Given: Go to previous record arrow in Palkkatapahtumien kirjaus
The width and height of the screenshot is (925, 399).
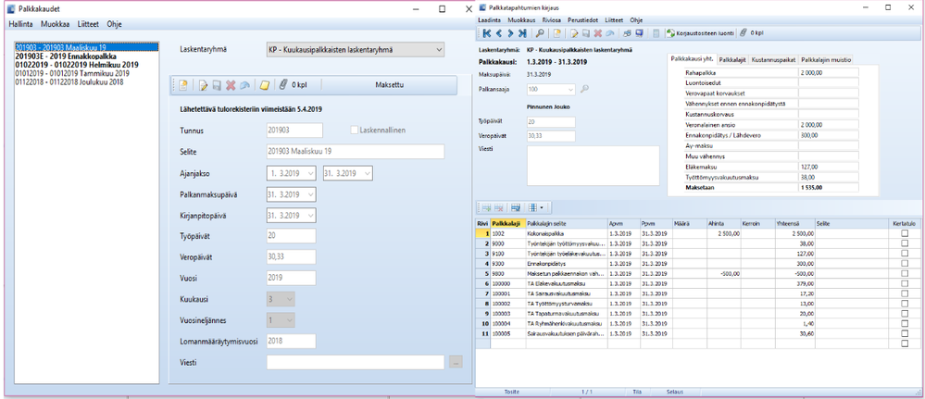Looking at the screenshot, I should coord(498,33).
